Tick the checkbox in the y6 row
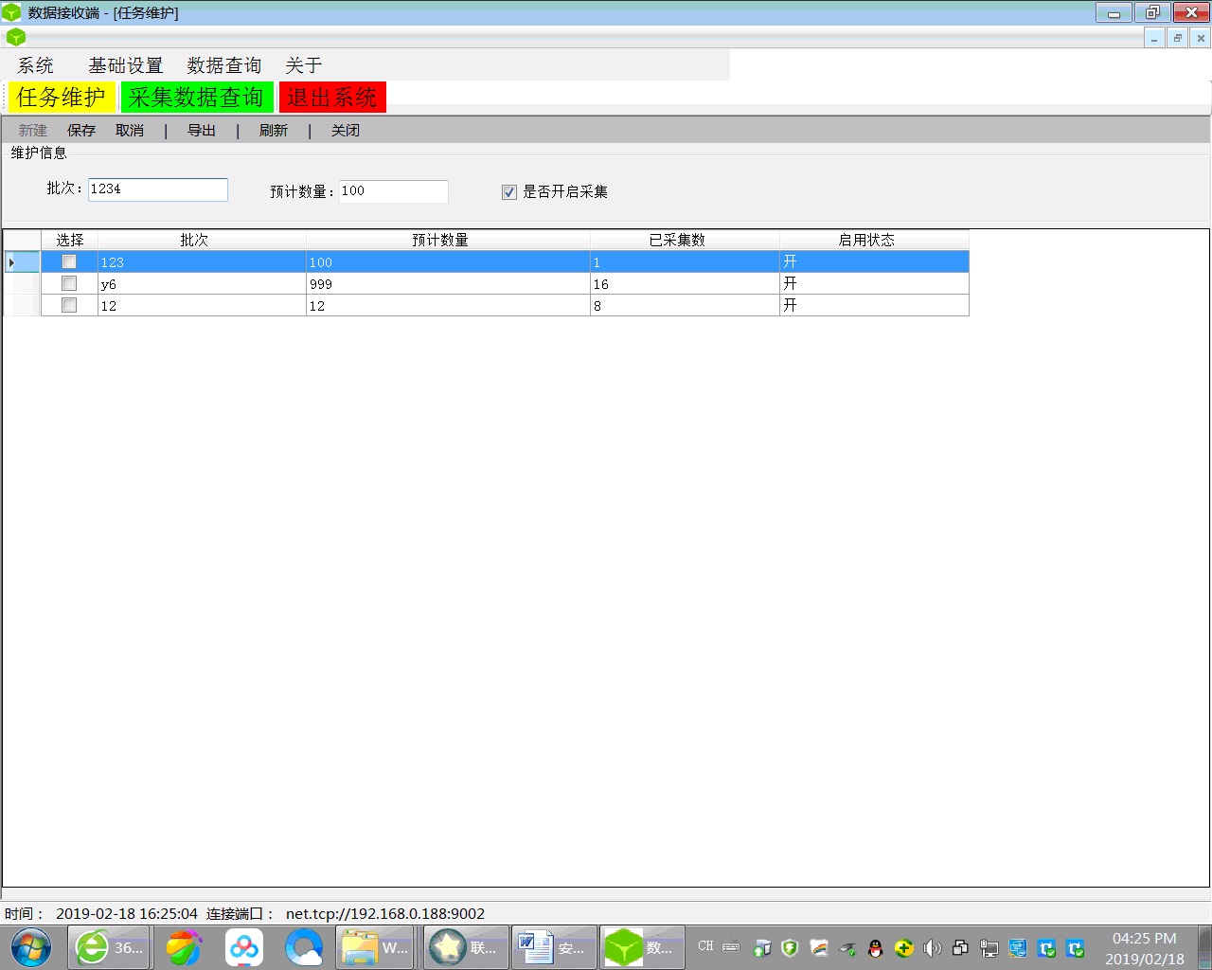Viewport: 1212px width, 970px height. click(69, 283)
